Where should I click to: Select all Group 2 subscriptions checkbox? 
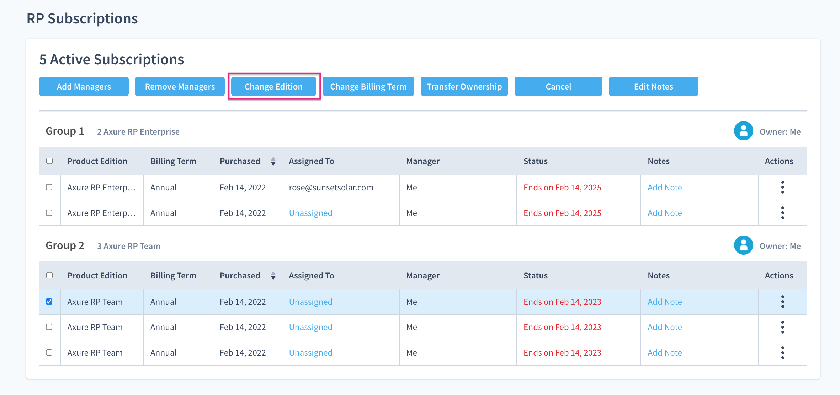coord(49,275)
